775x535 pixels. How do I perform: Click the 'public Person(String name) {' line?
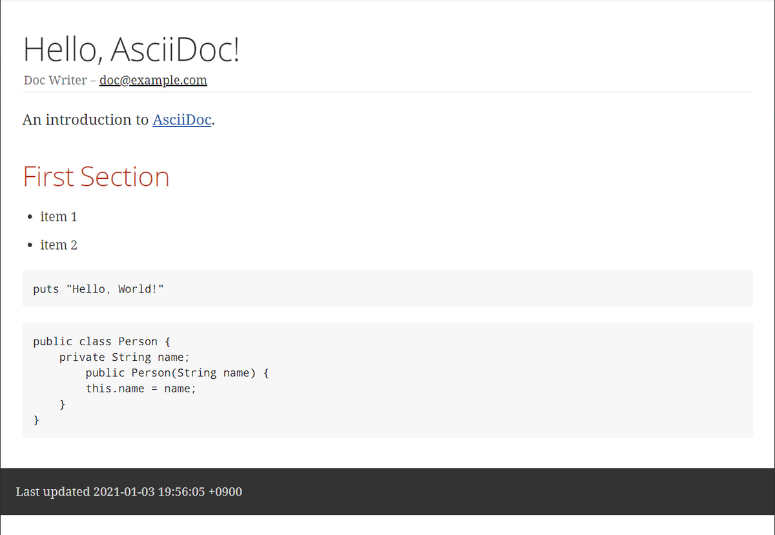coord(177,373)
